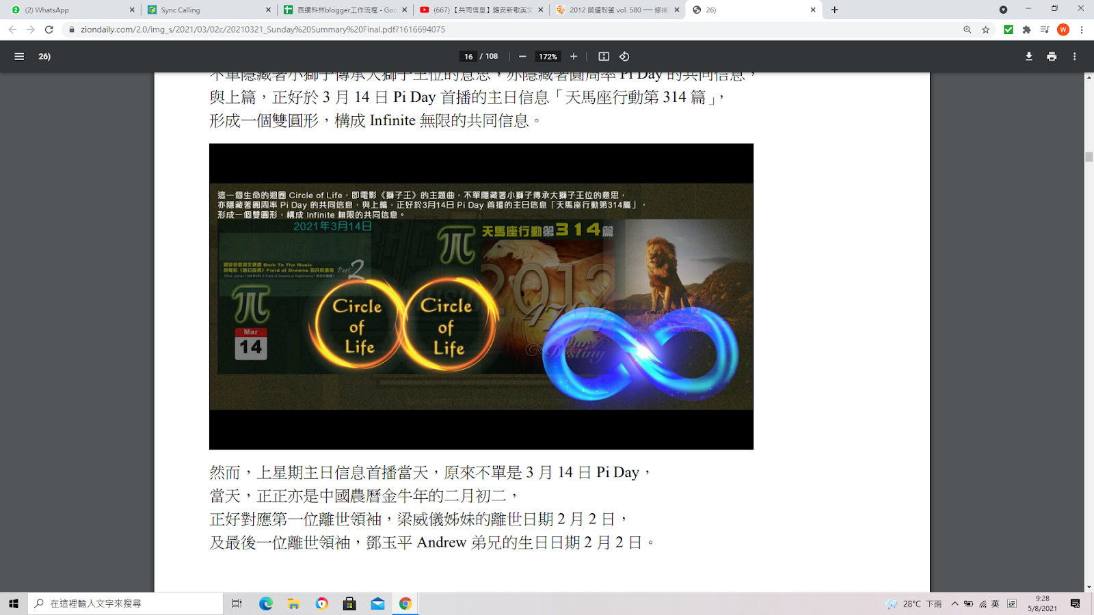1094x615 pixels.
Task: Zoom out the PDF with minus button
Action: (x=522, y=57)
